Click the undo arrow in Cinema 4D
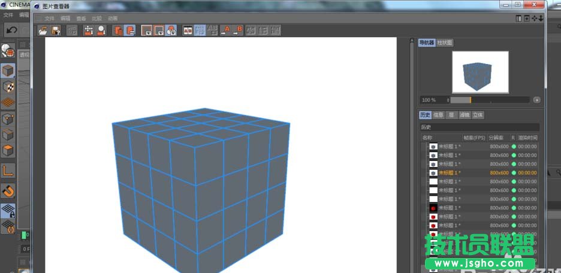This screenshot has height=273, width=561. click(x=11, y=30)
